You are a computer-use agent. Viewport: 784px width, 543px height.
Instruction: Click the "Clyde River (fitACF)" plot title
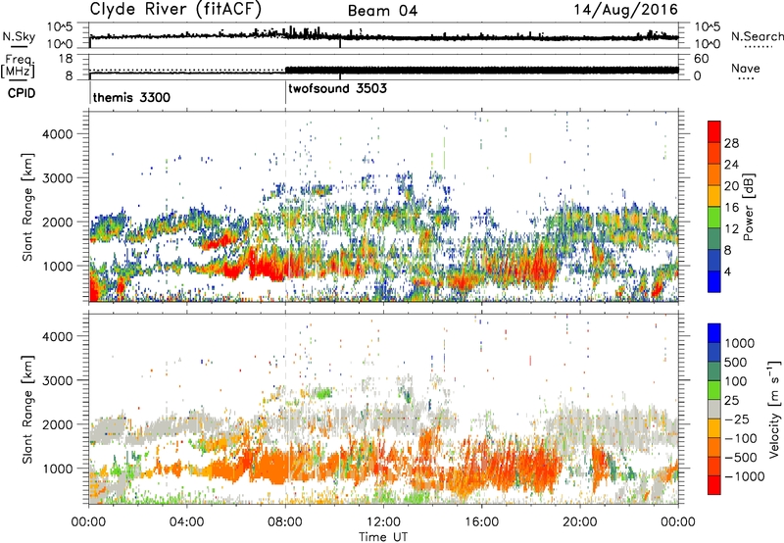(x=175, y=9)
